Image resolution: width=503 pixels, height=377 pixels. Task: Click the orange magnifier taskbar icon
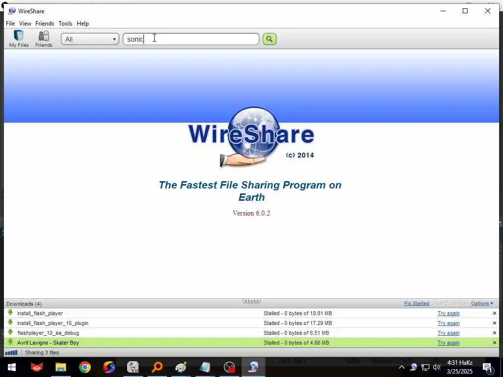pos(157,367)
